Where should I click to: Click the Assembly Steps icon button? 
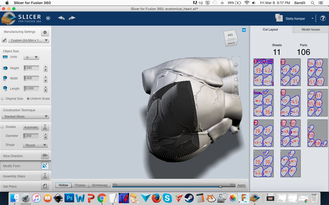point(45,176)
